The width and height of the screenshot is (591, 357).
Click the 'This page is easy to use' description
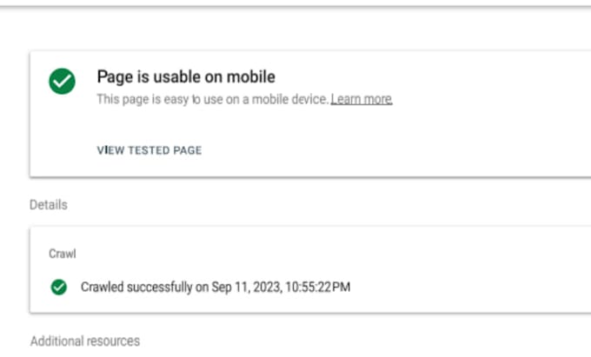tap(213, 99)
